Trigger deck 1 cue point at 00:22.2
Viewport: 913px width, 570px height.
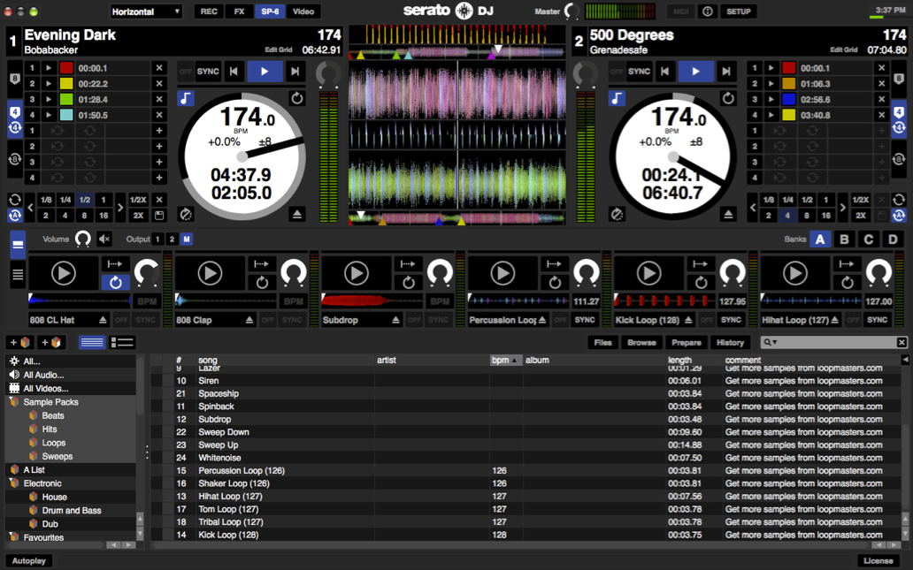(x=49, y=84)
